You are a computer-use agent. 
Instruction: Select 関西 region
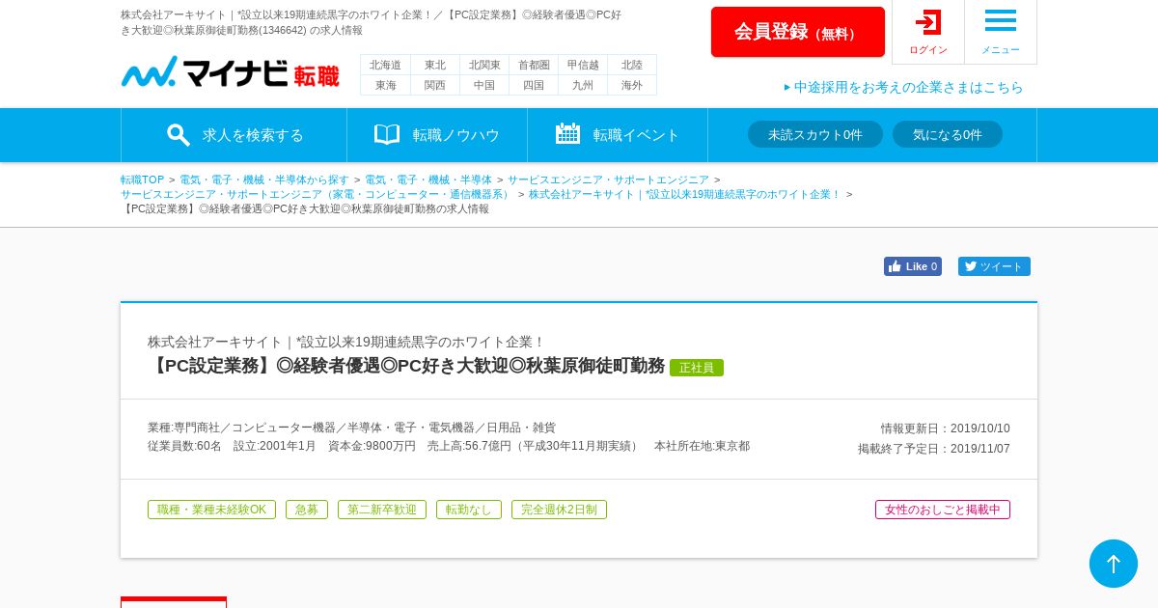click(x=435, y=85)
